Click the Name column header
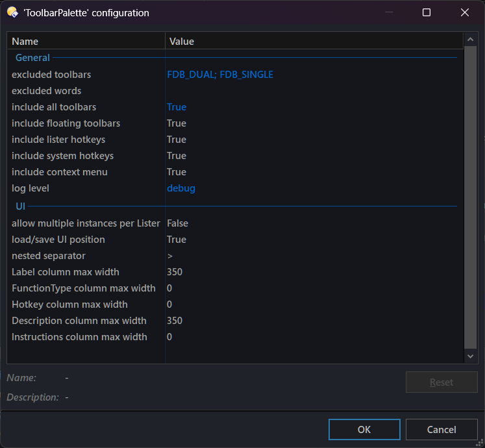Screen dimensions: 485x448 click(x=86, y=41)
